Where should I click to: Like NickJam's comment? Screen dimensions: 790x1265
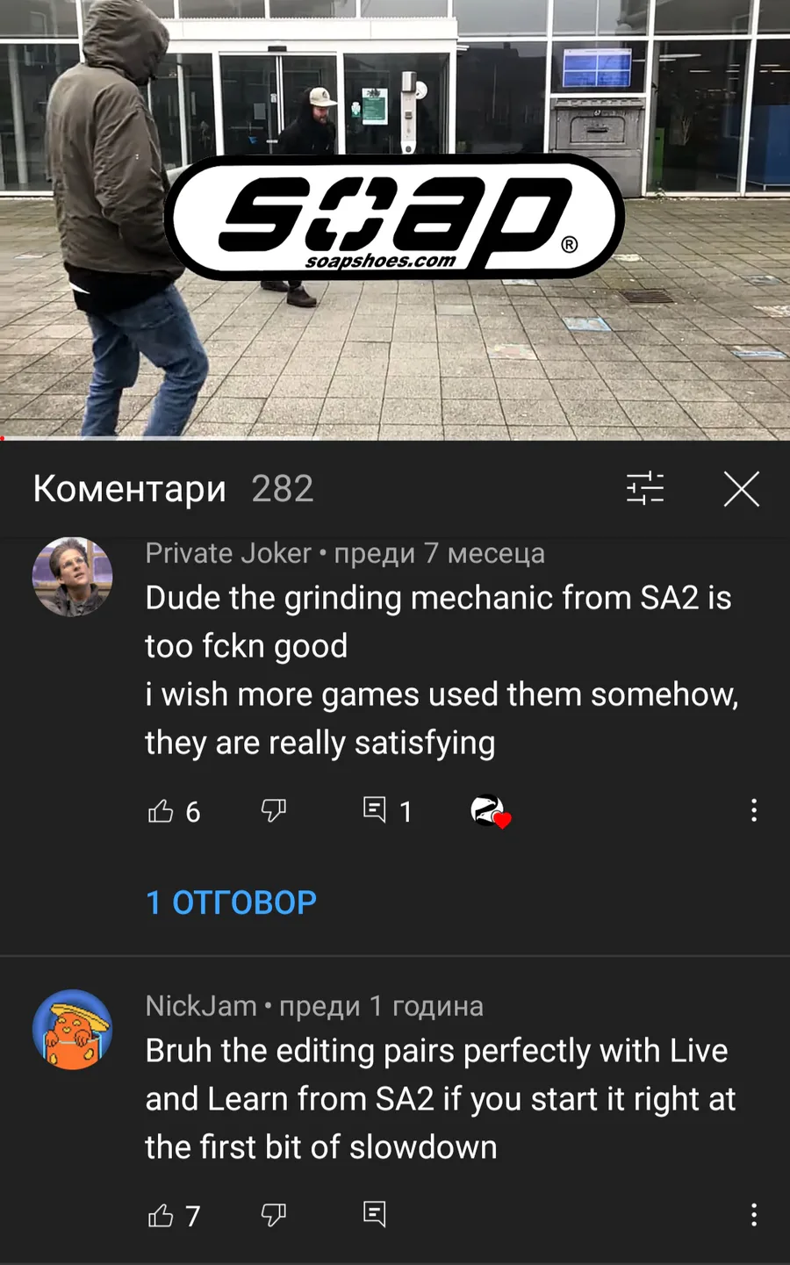[x=161, y=1215]
